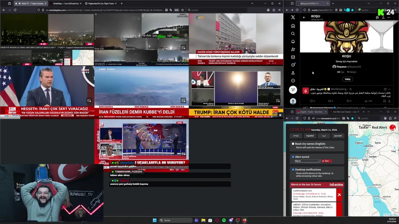Viewport: 399px width, 224px height.
Task: Open the X more options circle icon
Action: tap(293, 81)
